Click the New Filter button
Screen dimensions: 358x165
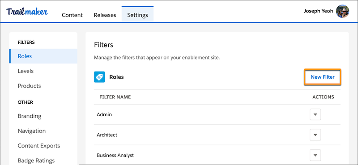point(323,77)
